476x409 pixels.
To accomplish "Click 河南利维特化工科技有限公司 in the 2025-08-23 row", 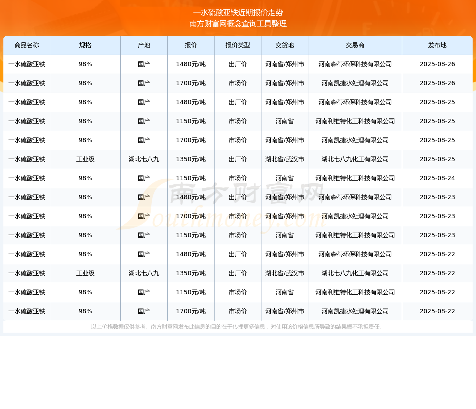I will (x=355, y=235).
